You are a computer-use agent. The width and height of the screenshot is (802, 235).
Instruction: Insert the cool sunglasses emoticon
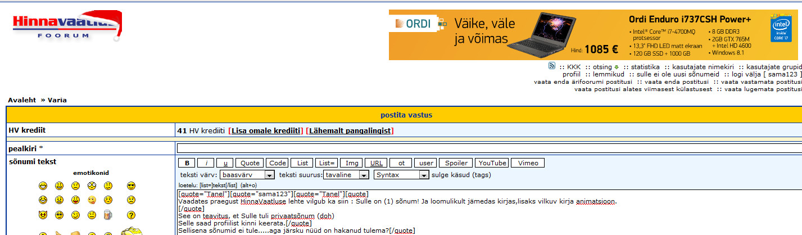point(131,186)
